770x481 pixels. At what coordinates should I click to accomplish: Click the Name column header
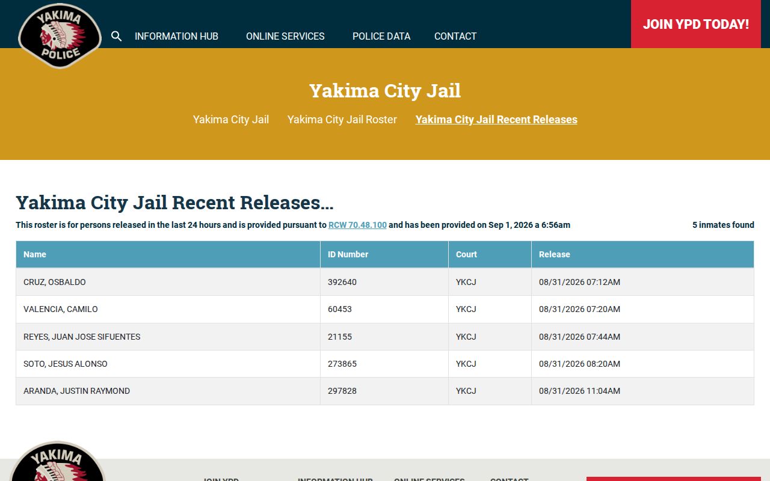[168, 254]
